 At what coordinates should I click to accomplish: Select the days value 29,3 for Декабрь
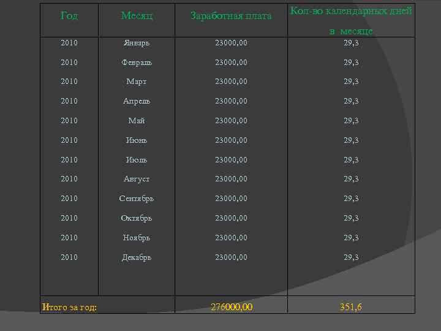click(351, 257)
